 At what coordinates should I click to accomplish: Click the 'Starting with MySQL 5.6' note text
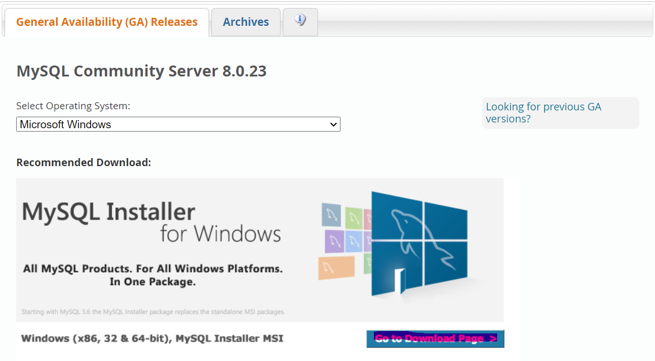[x=153, y=312]
